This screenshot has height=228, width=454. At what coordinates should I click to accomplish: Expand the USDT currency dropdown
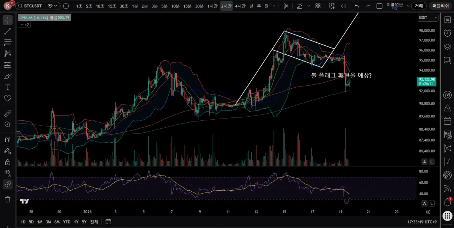tap(428, 18)
